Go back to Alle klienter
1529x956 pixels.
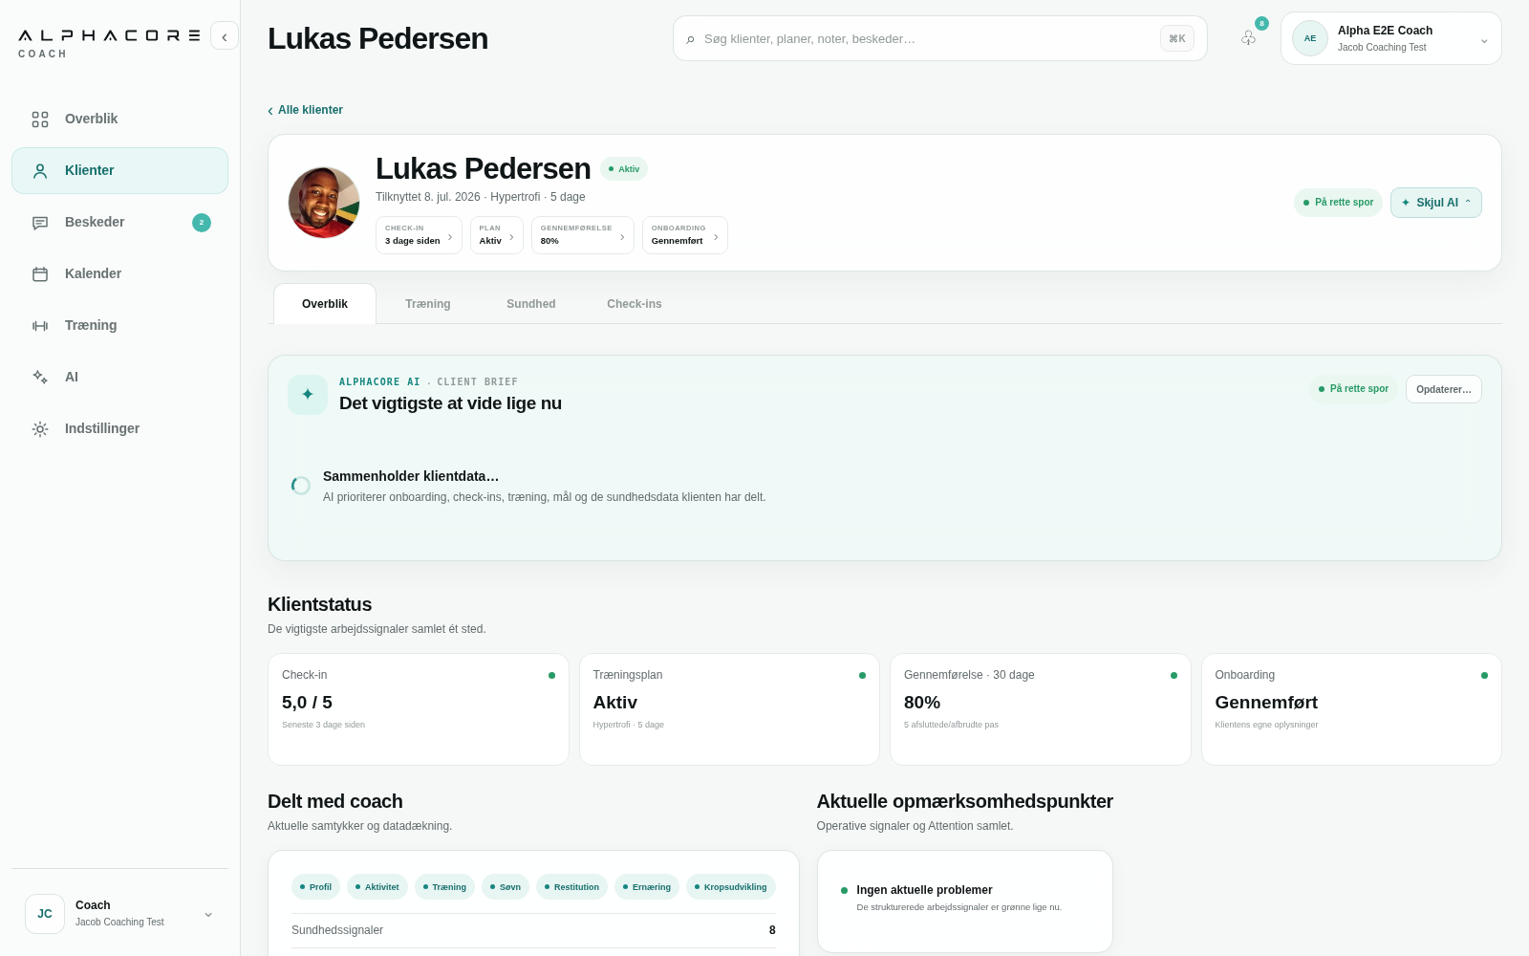306,110
